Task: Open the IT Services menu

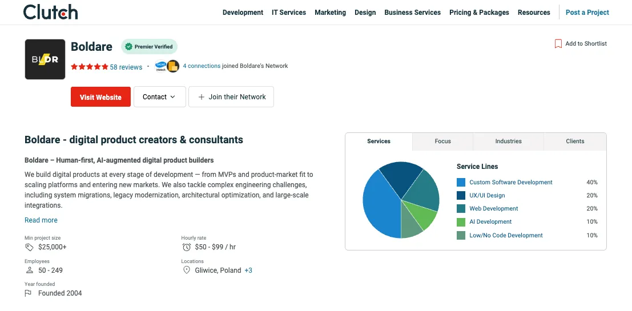Action: [x=288, y=13]
